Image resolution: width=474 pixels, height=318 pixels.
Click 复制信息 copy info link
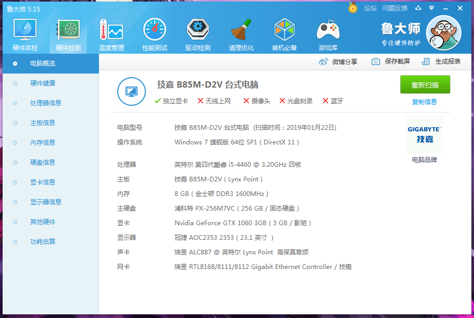425,102
